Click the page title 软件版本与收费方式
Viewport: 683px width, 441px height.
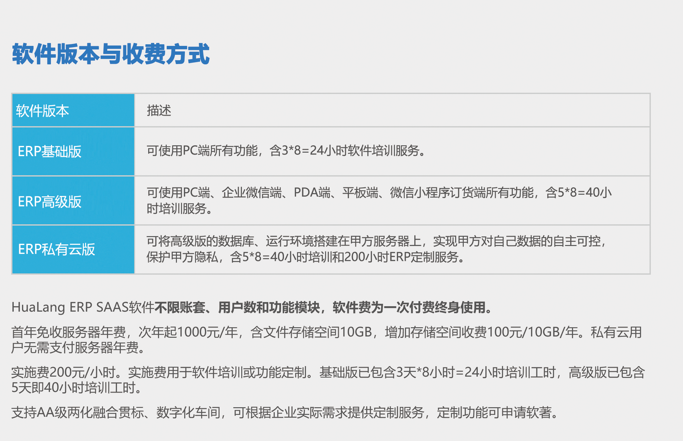coord(111,54)
